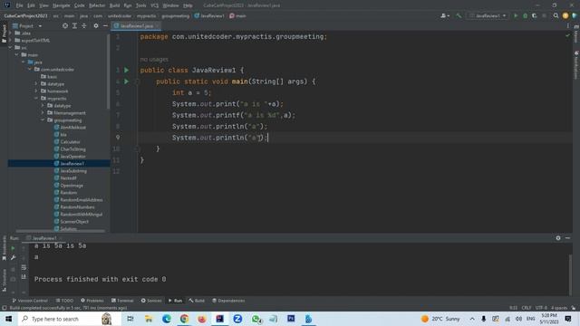This screenshot has width=580, height=326.
Task: Open the Dependencies tool window
Action: [228, 301]
